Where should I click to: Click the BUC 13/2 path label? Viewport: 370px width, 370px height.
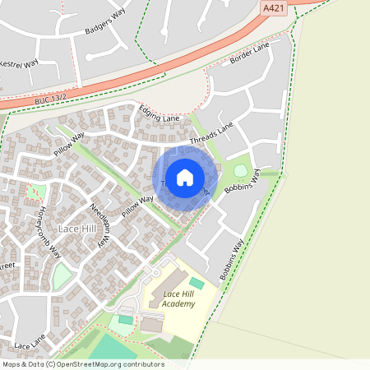(x=50, y=99)
